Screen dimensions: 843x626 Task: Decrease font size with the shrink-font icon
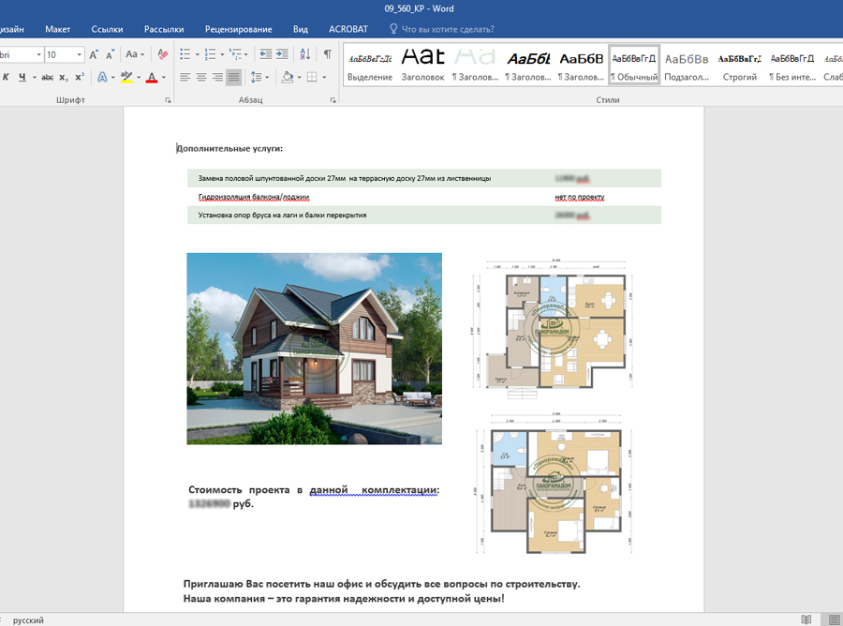click(x=110, y=54)
